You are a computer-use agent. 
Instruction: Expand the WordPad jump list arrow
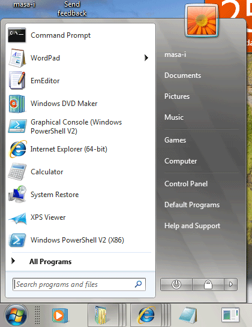coord(146,57)
